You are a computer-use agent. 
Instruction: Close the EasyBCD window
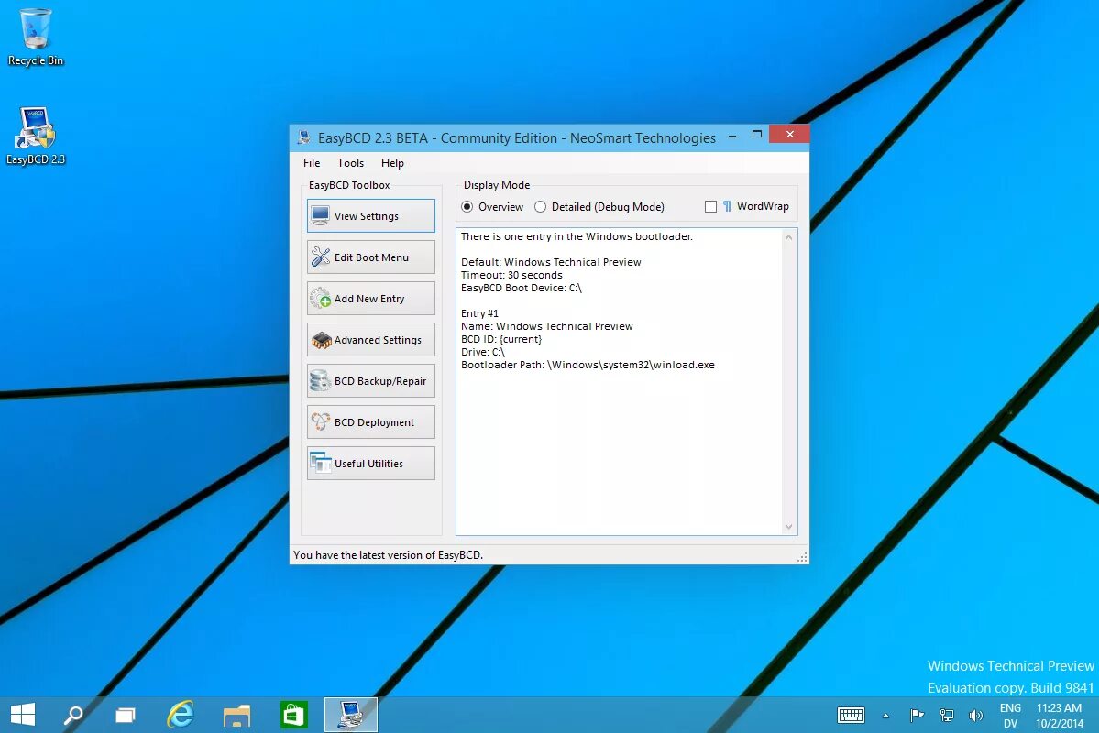coord(789,134)
